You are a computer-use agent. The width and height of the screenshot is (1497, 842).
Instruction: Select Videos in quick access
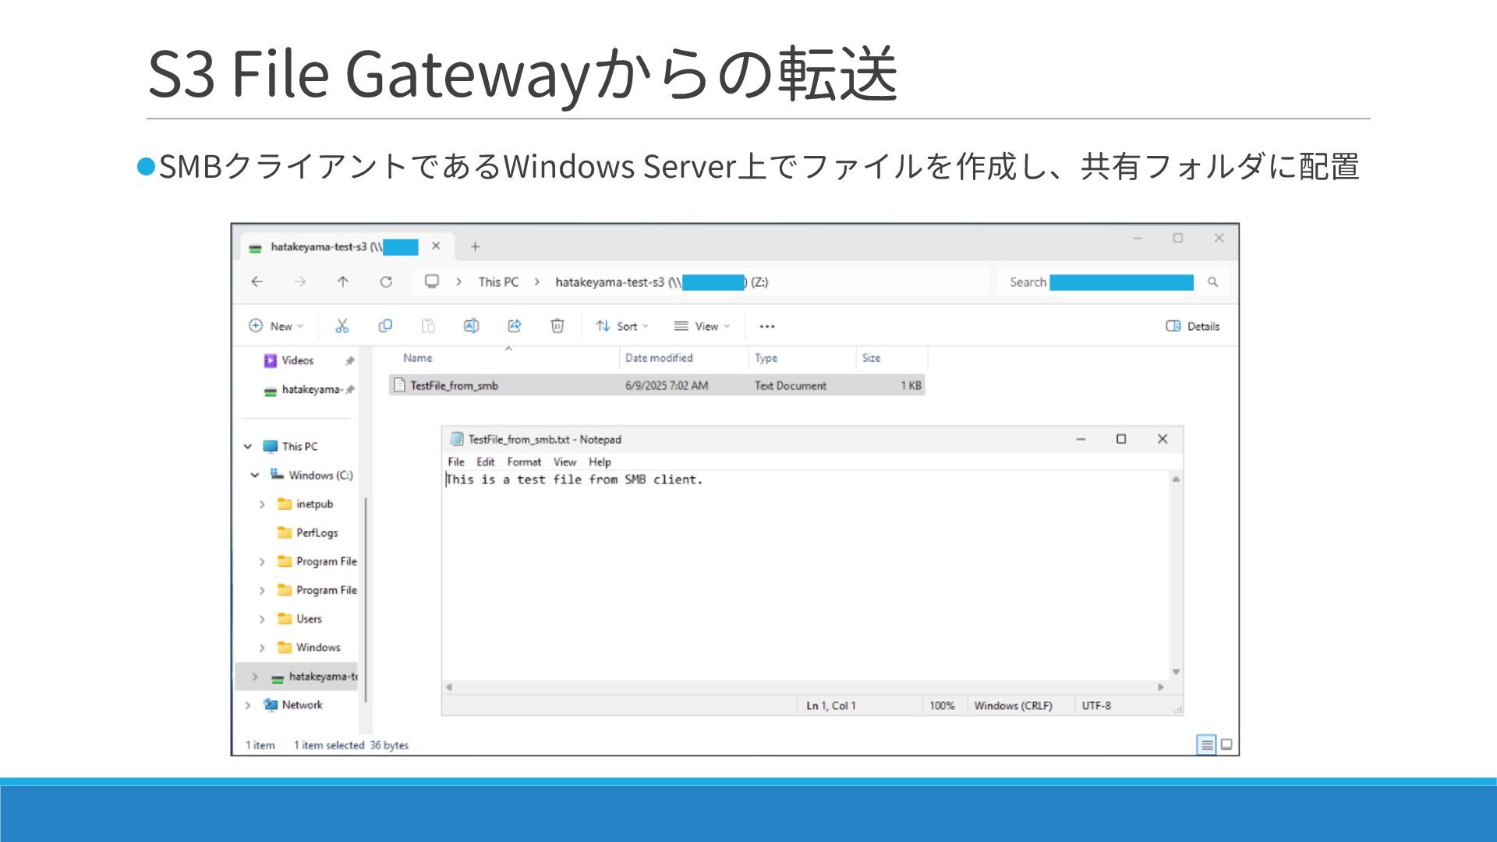[297, 360]
